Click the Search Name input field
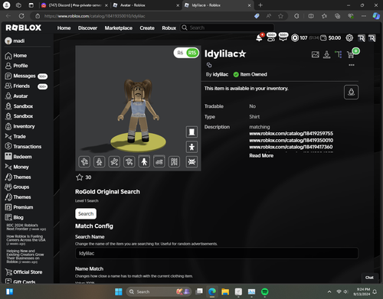The width and height of the screenshot is (383, 299). (x=217, y=253)
